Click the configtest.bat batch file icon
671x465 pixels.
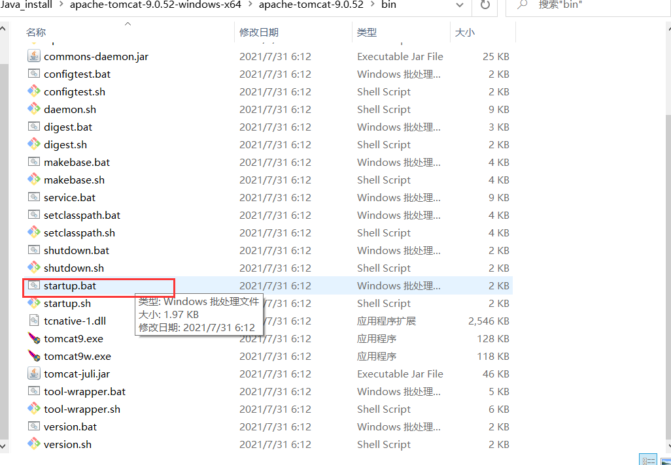[34, 74]
